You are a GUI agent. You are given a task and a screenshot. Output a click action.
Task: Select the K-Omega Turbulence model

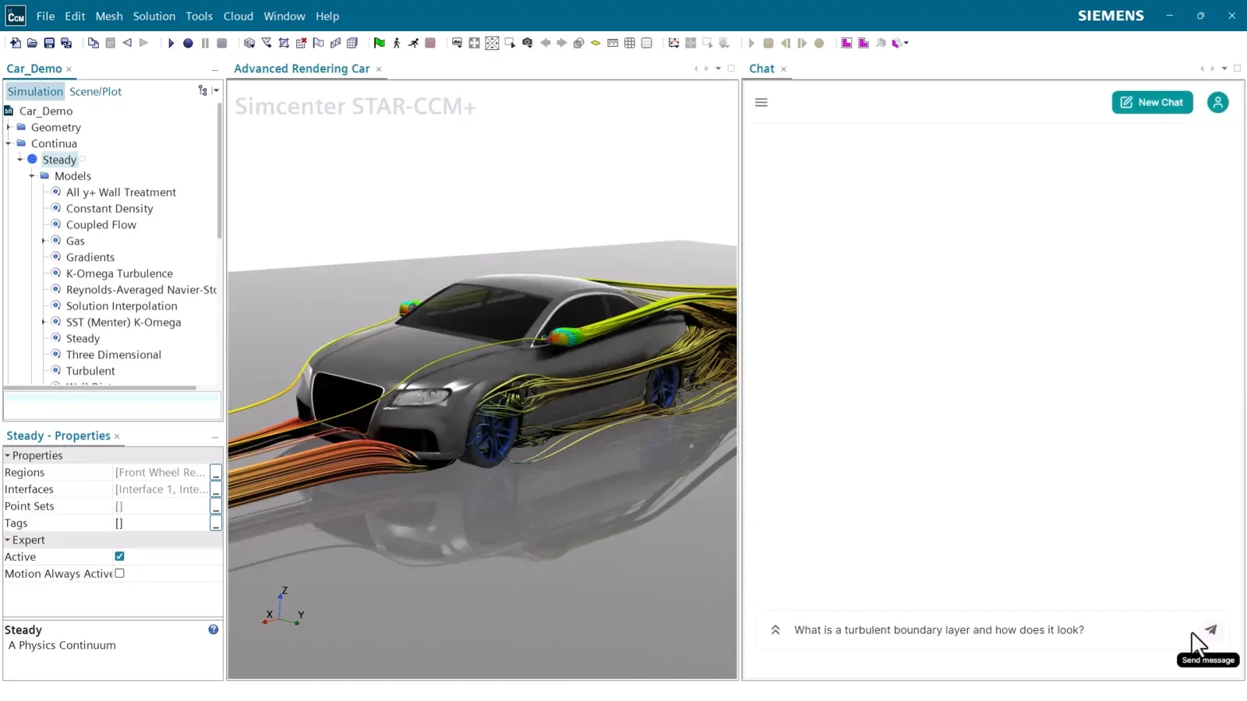[119, 273]
